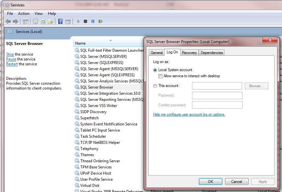Click the Restart the service link

[12, 64]
